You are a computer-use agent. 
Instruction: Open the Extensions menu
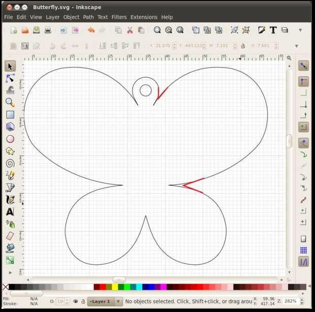coord(144,17)
